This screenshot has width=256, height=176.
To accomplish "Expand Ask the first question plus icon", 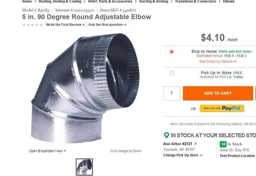I will (125, 25).
